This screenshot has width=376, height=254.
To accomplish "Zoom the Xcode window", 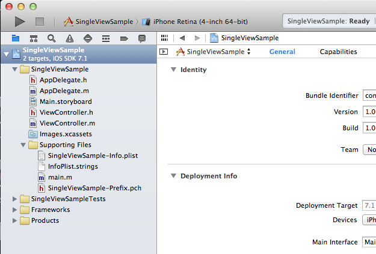I will [x=33, y=7].
